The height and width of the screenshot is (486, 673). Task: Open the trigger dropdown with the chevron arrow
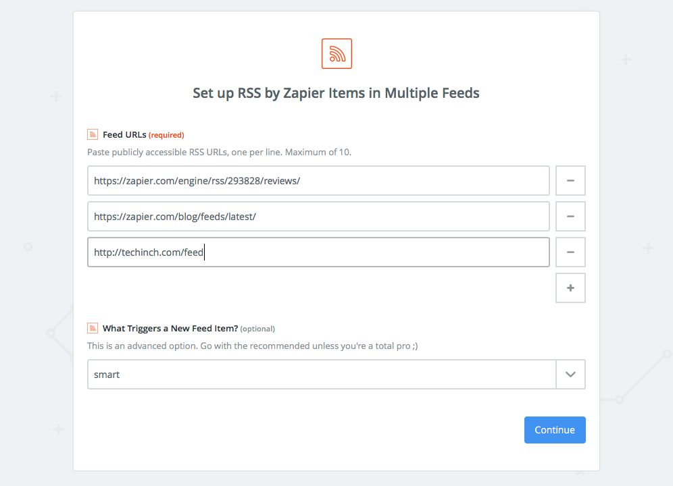click(570, 375)
